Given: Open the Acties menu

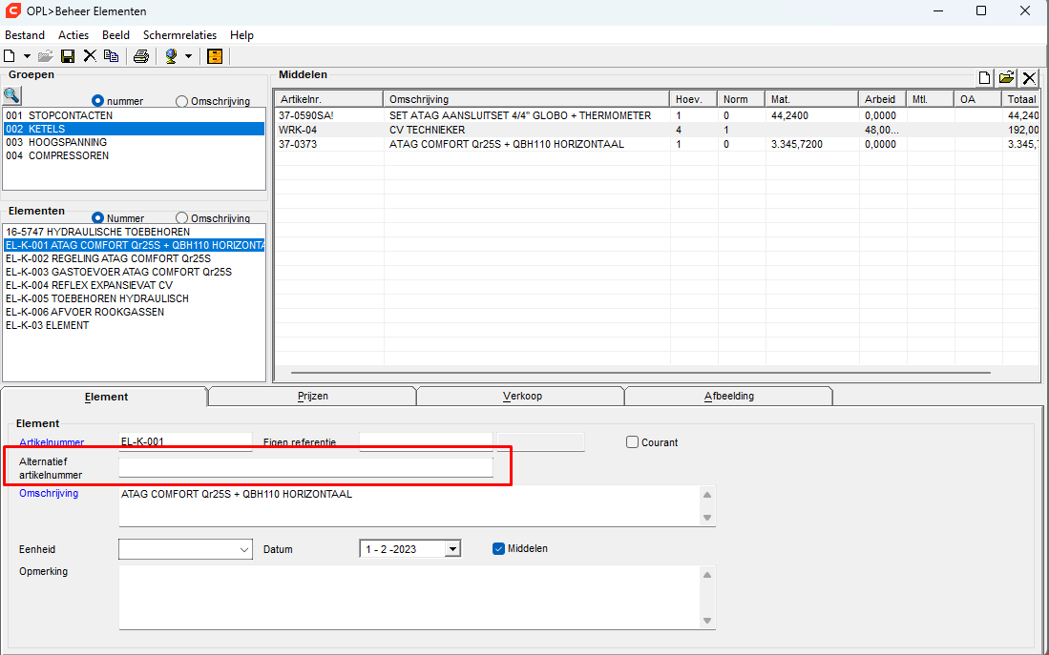Looking at the screenshot, I should [73, 35].
